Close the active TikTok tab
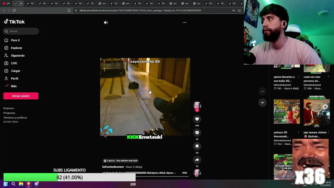The image size is (334, 188). coord(21,3)
